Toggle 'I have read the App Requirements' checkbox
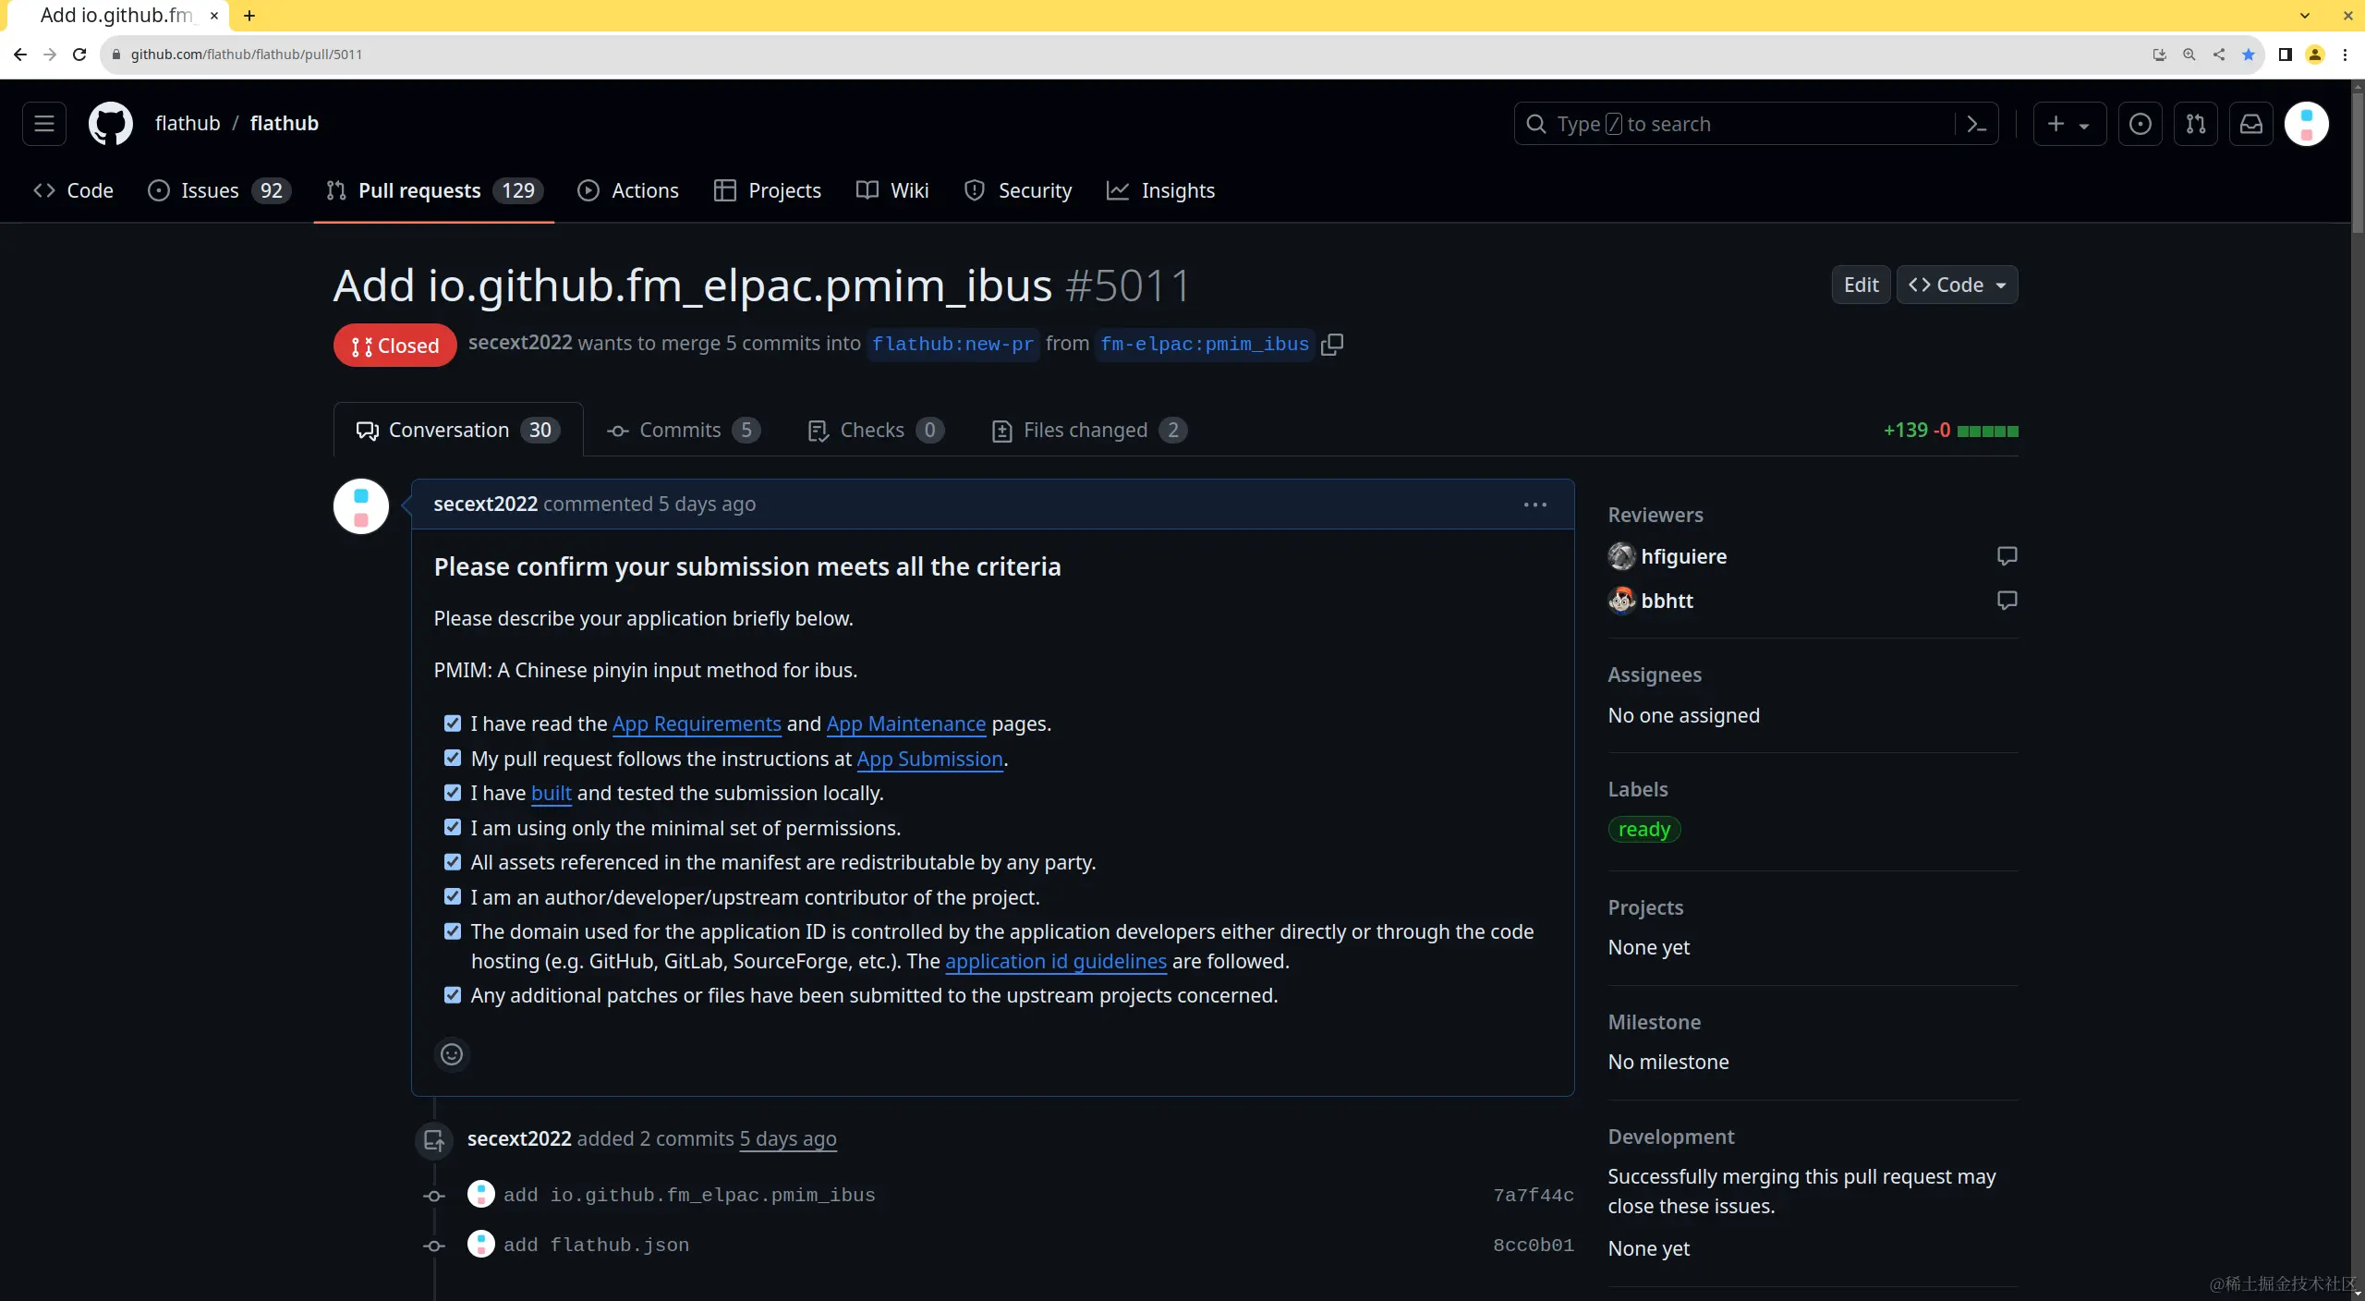 [453, 723]
